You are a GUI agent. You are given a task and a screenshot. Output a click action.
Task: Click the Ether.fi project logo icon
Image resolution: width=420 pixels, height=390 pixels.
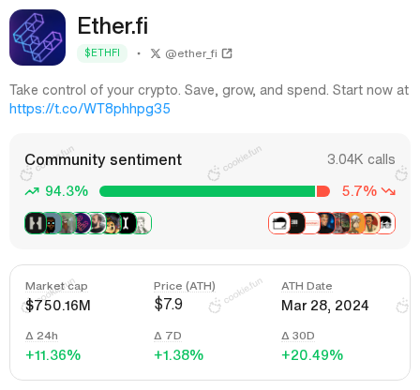pos(37,37)
